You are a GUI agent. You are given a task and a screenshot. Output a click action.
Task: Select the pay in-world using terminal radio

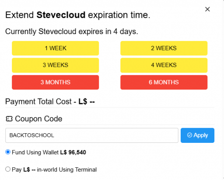8,169
